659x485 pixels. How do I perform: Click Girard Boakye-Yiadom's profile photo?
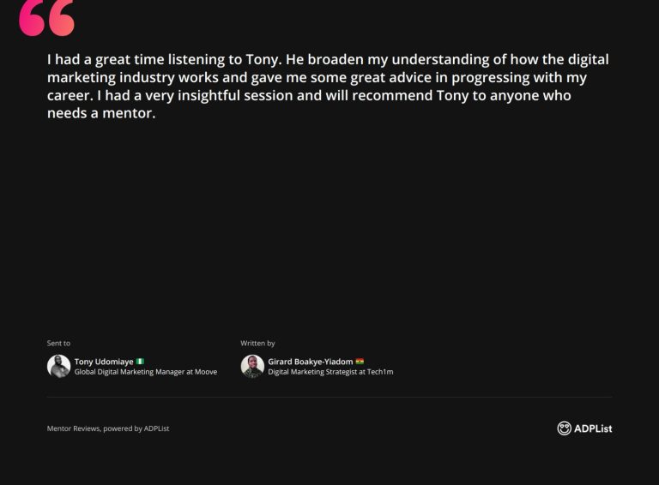click(x=252, y=366)
